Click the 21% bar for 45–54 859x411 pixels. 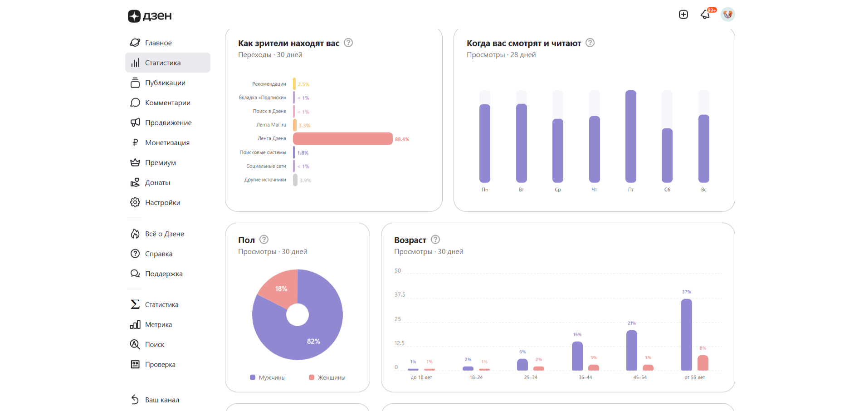click(632, 350)
